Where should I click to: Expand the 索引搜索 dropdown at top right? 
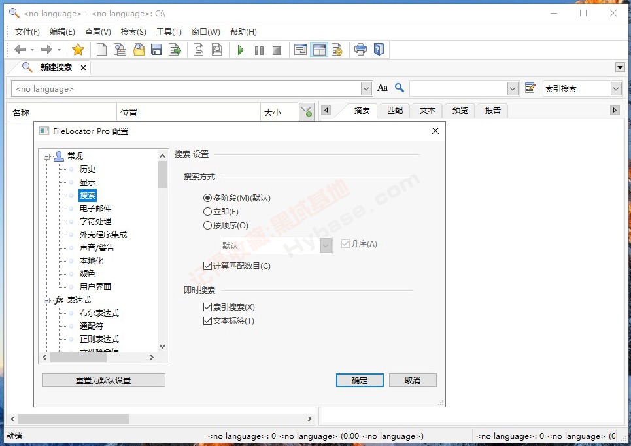tap(615, 88)
